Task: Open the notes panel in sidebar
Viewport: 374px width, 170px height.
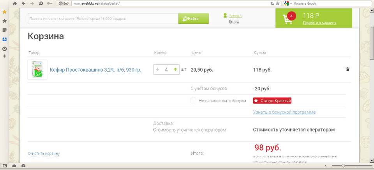Action: tap(5, 30)
